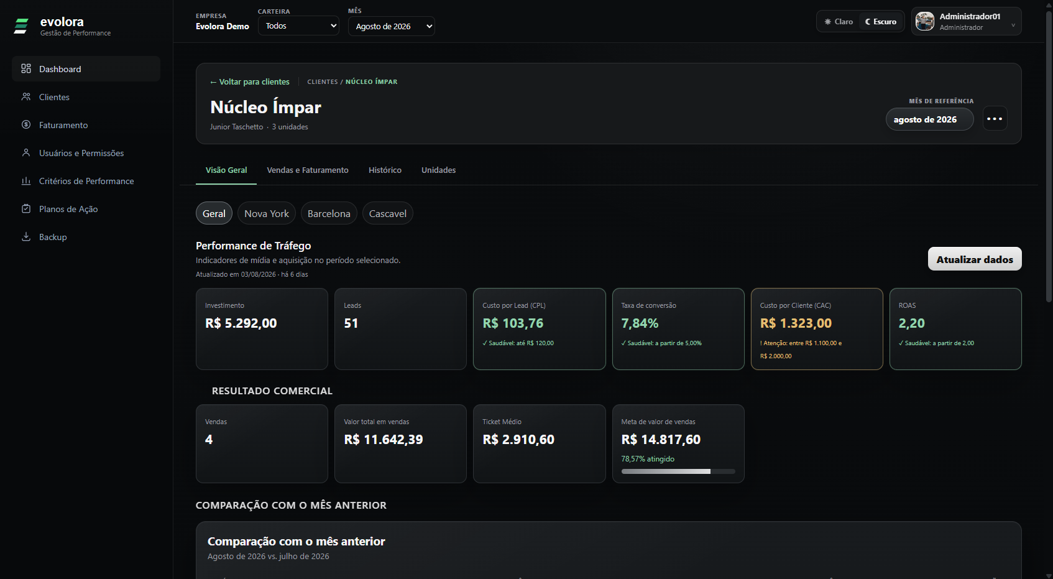Image resolution: width=1053 pixels, height=579 pixels.
Task: Open Faturamento in sidebar
Action: pos(86,125)
